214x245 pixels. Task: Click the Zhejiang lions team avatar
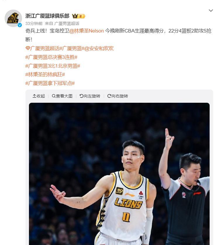coord(13,18)
